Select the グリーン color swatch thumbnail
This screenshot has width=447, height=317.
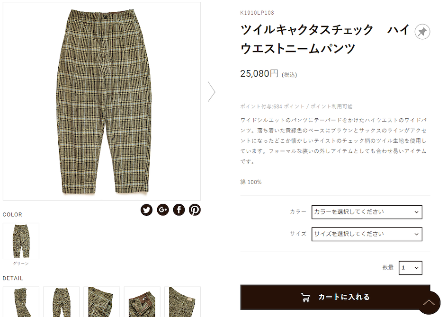(21, 241)
